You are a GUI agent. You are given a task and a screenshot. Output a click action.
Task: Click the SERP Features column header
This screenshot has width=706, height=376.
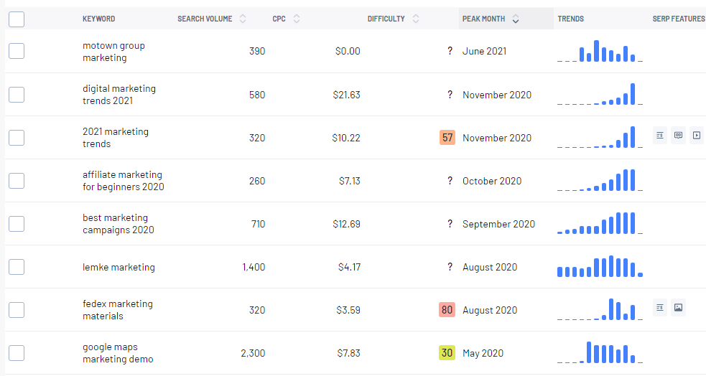point(678,19)
